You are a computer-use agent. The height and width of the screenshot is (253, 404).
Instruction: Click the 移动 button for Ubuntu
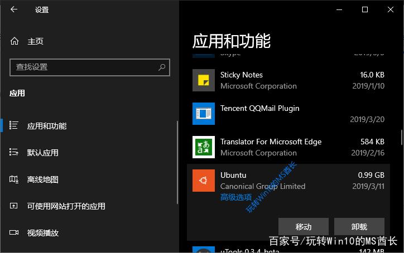tap(303, 227)
